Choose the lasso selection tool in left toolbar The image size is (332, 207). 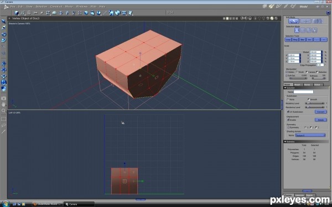[x=4, y=125]
